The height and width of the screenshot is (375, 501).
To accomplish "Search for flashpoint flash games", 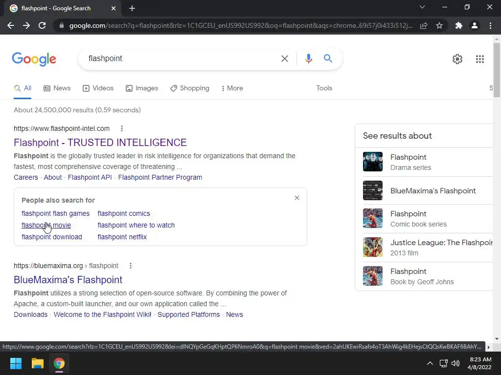I will coord(56,213).
